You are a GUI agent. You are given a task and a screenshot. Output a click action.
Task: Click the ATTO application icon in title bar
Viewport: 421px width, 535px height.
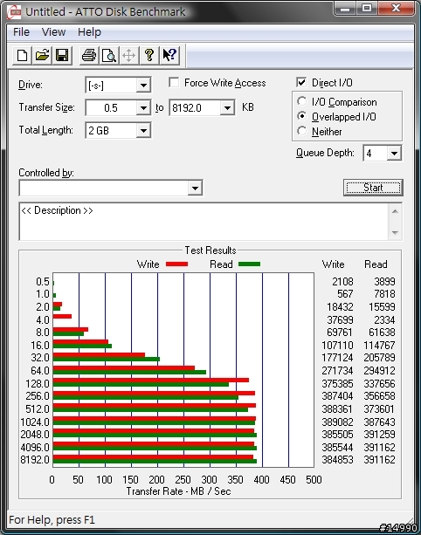[14, 12]
